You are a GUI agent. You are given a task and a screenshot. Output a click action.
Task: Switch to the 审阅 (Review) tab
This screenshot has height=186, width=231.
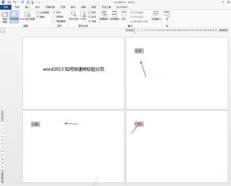pyautogui.click(x=84, y=7)
